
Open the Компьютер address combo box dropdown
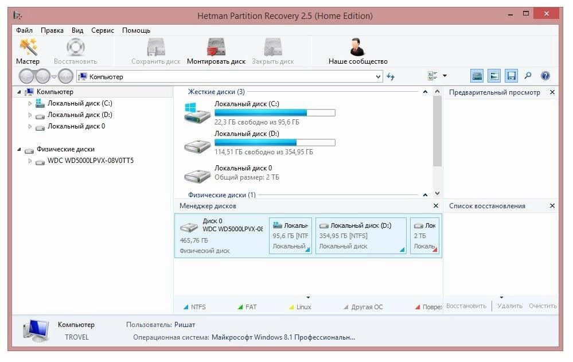coord(378,77)
